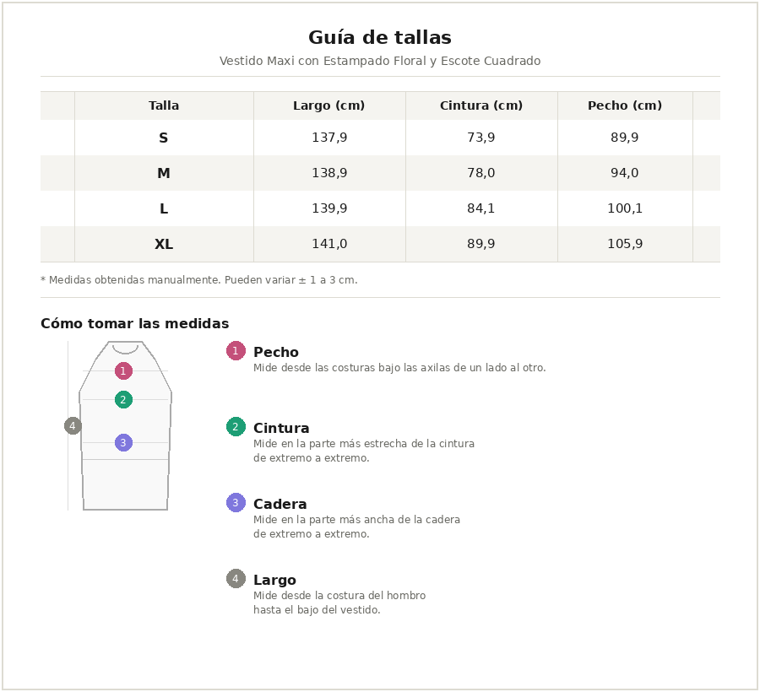
Task: Click the Talla column header
Action: click(x=164, y=105)
